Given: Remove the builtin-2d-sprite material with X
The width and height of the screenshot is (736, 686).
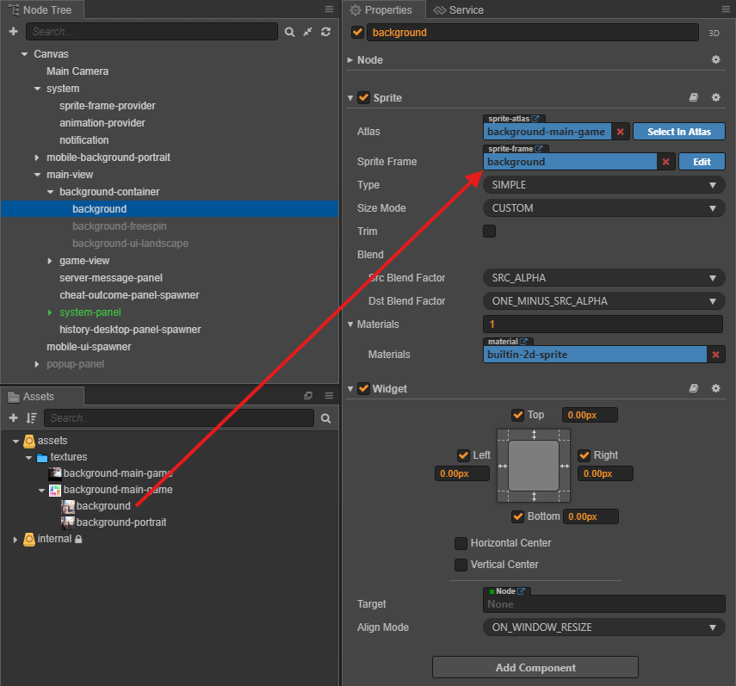Looking at the screenshot, I should coord(715,355).
